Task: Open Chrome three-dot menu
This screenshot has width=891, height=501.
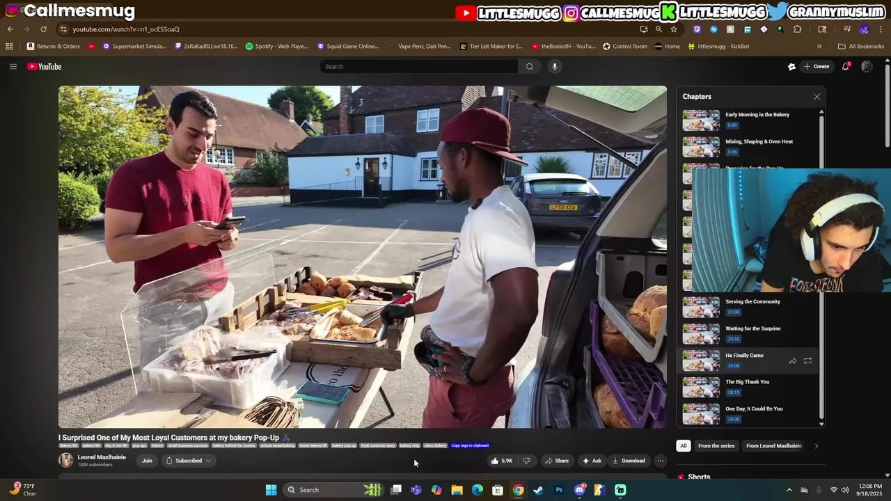Action: tap(880, 29)
